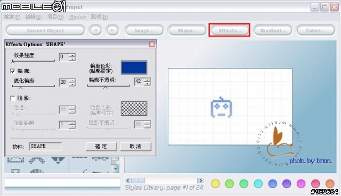Image resolution: width=341 pixels, height=196 pixels.
Task: Enable the 陰影 shadow checkbox
Action: [13, 98]
